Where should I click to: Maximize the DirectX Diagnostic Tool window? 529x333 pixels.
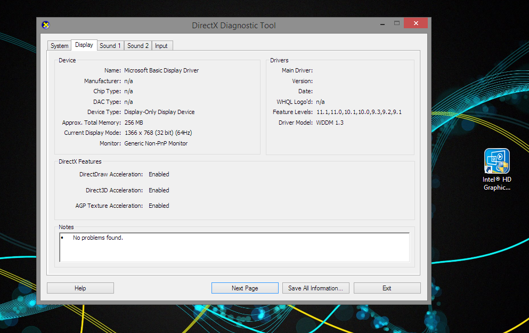397,23
